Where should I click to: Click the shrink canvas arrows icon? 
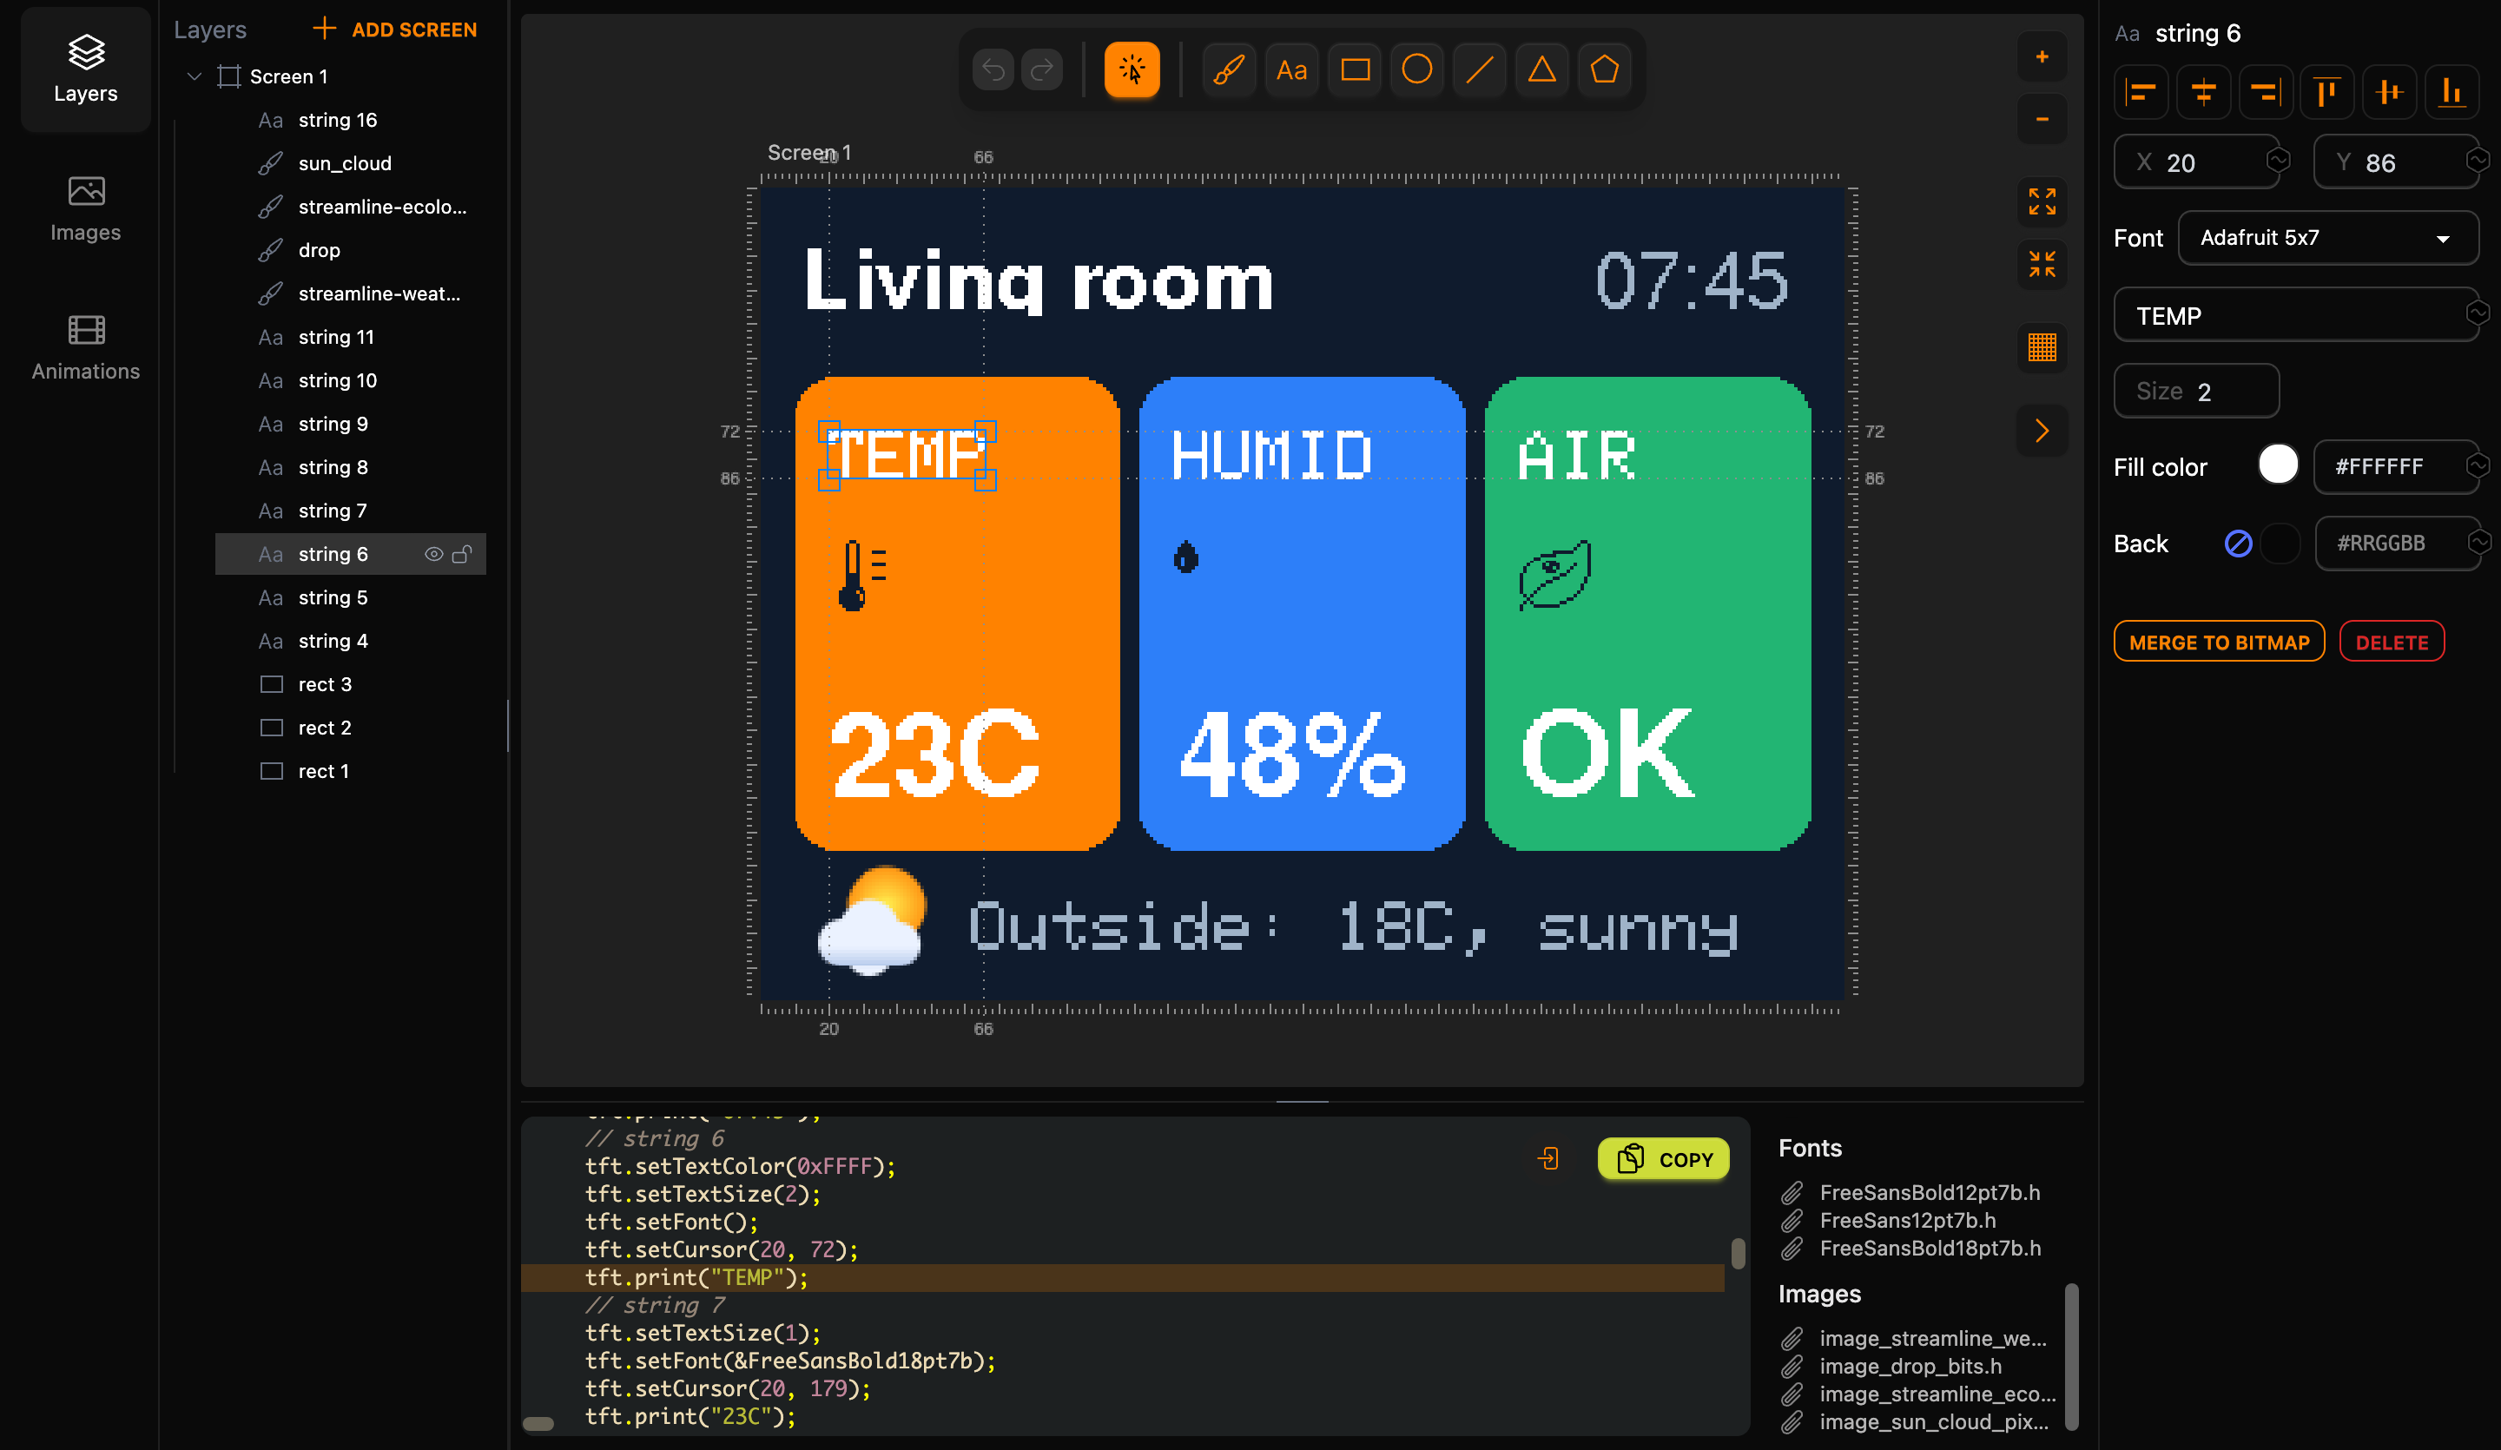[x=2042, y=264]
